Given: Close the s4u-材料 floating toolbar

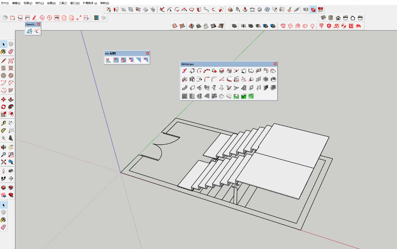Looking at the screenshot, I should [147, 53].
